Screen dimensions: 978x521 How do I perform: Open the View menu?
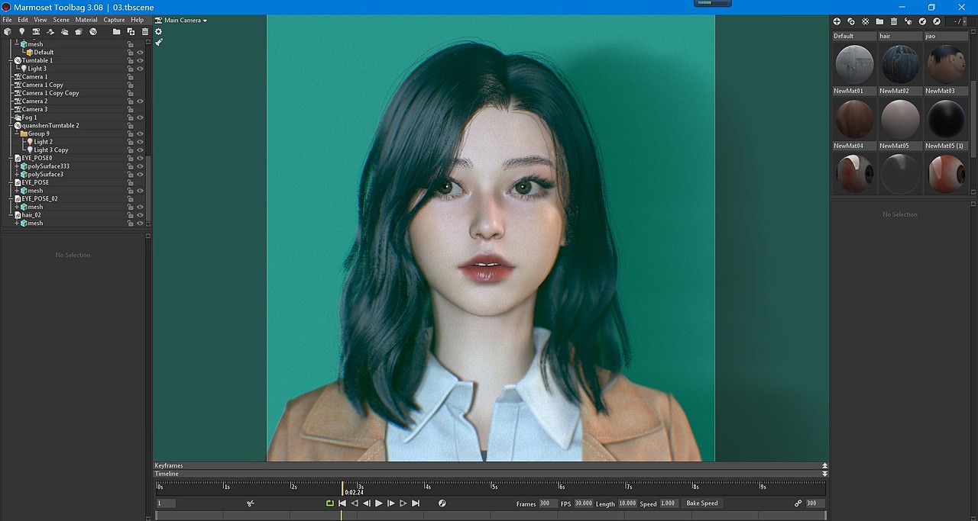40,20
